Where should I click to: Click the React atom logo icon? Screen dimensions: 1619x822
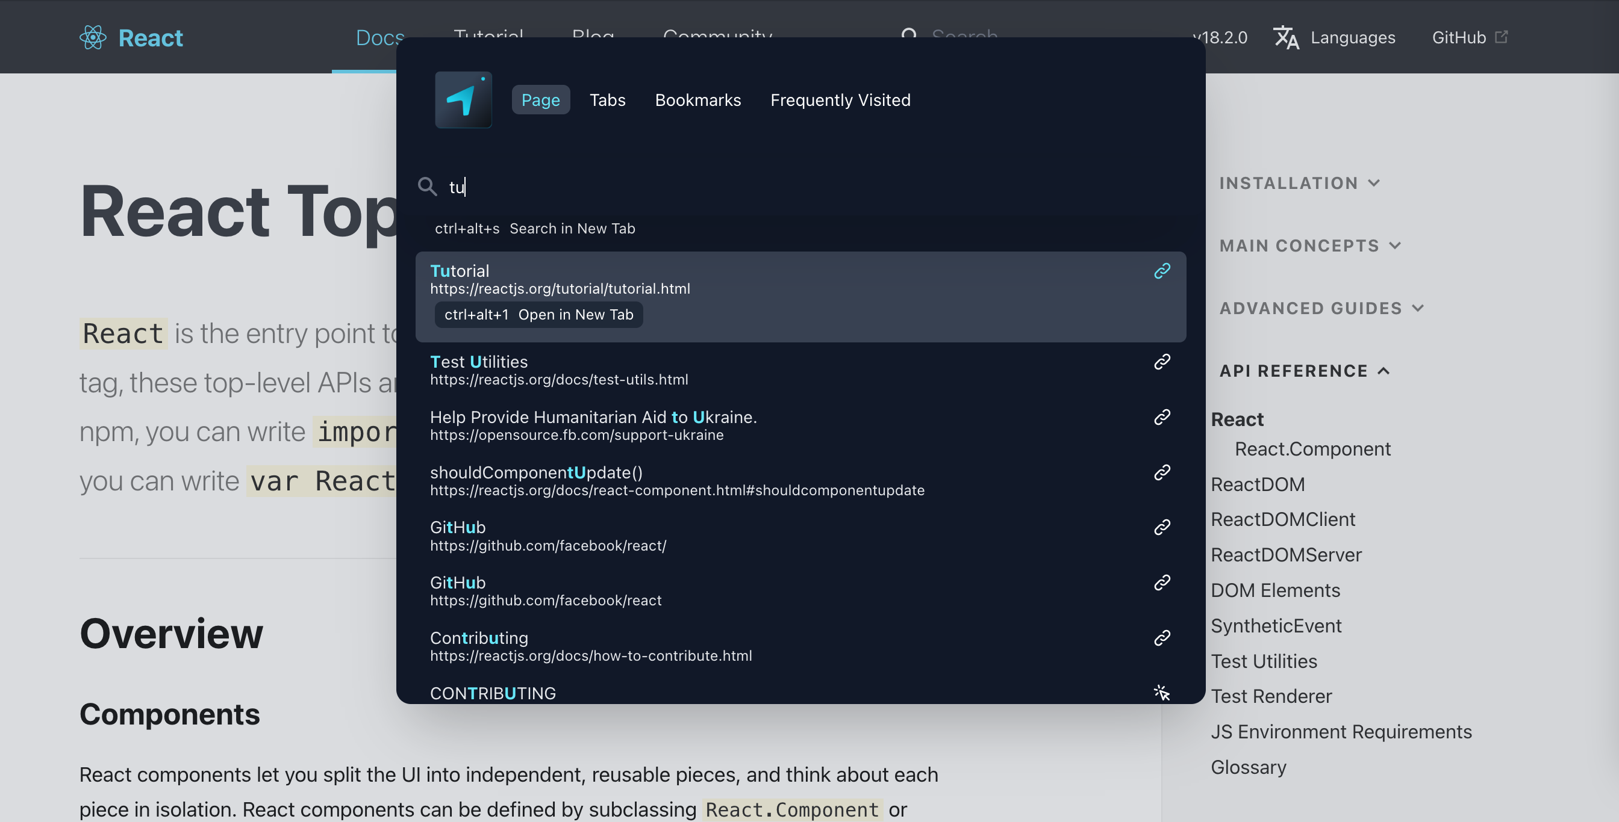(x=93, y=37)
